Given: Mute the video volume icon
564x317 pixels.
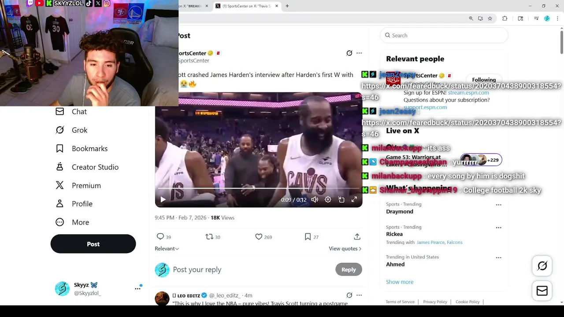Looking at the screenshot, I should [315, 199].
